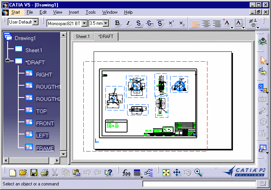Select the Pan tool icon
Viewport: 271px width, 190px height.
pyautogui.click(x=177, y=172)
